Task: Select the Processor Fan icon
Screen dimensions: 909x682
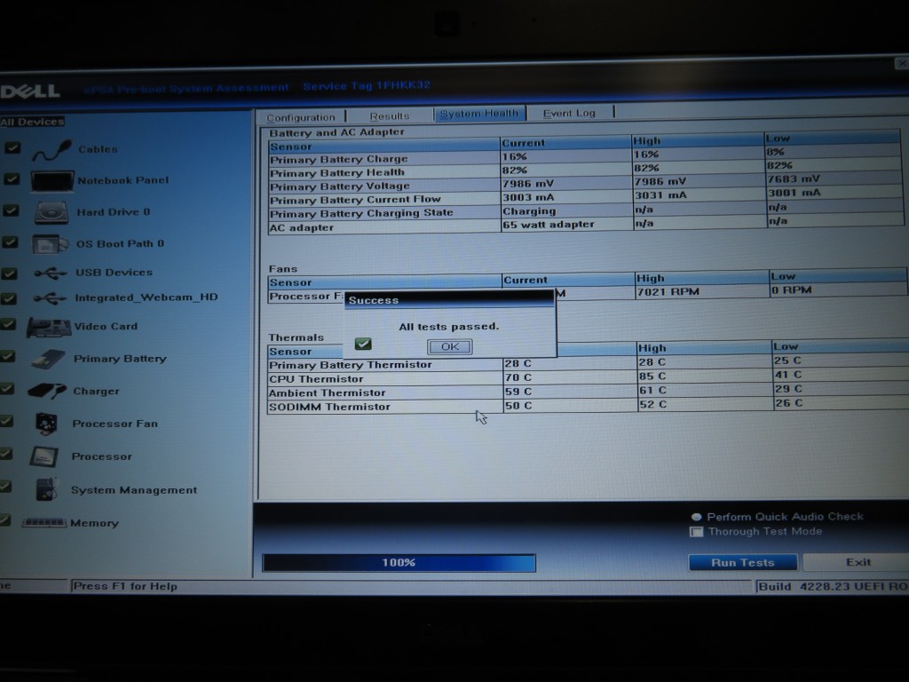Action: click(x=46, y=424)
